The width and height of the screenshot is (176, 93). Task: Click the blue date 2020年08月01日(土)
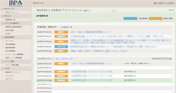point(44,84)
